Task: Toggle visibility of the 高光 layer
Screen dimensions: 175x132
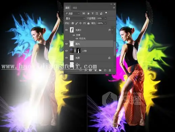Action: (x=67, y=44)
